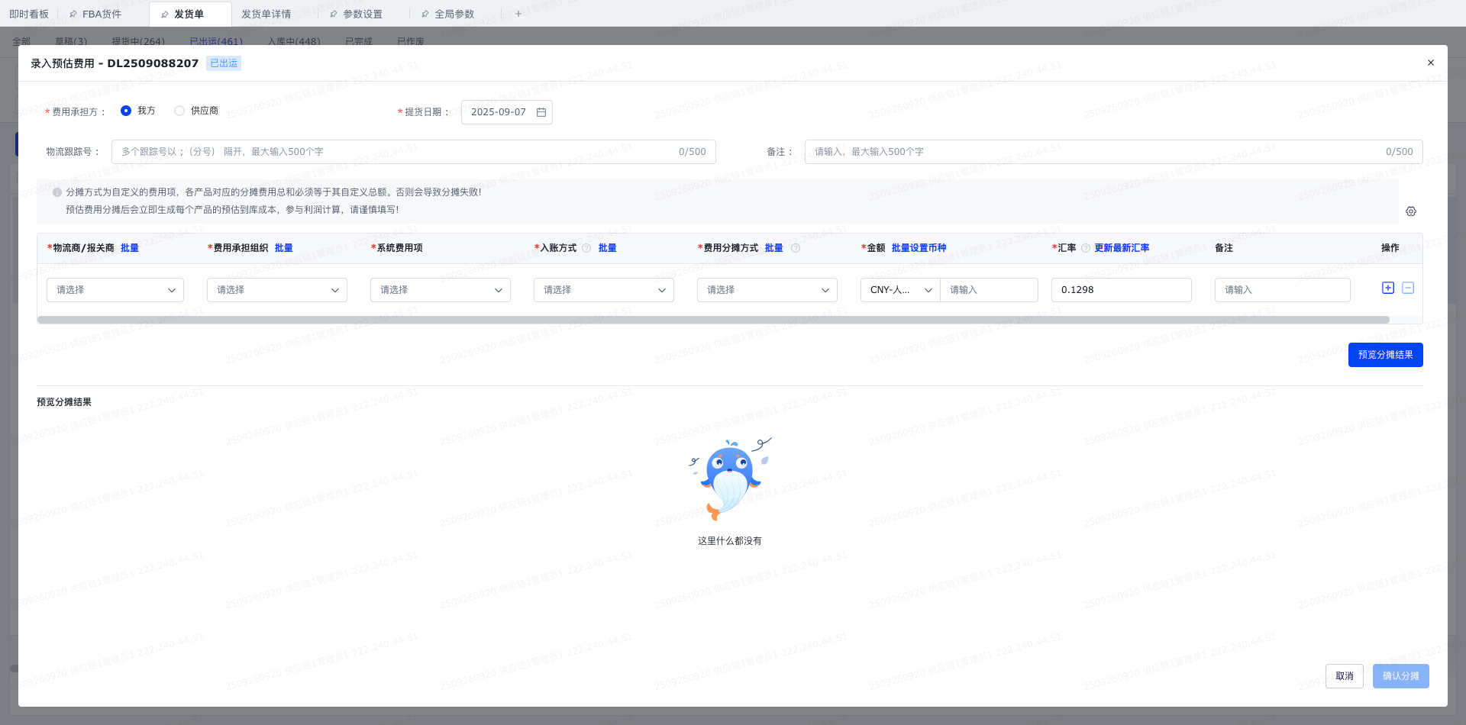1466x725 pixels.
Task: Click the 确认分摊 button
Action: click(x=1401, y=676)
